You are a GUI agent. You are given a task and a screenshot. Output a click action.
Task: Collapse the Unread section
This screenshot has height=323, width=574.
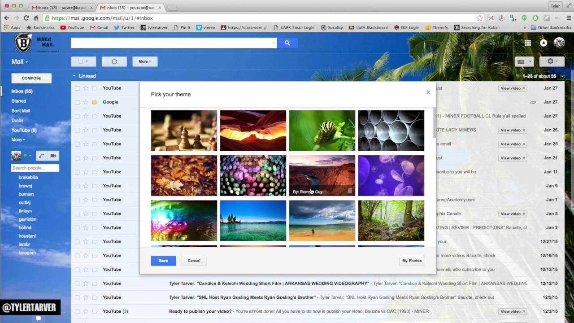(x=74, y=76)
